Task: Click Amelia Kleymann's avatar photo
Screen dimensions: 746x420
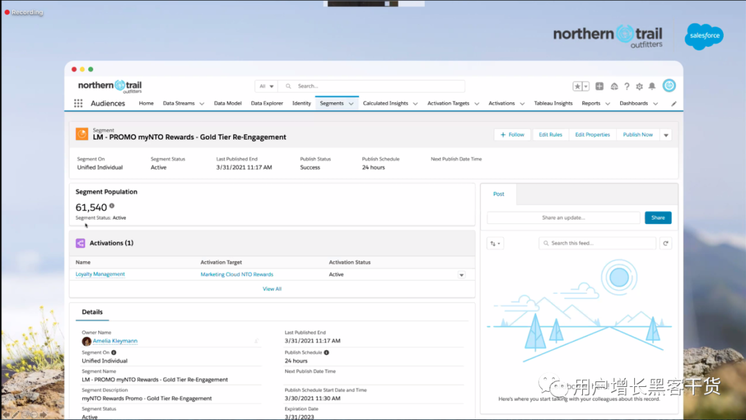Action: click(x=86, y=341)
